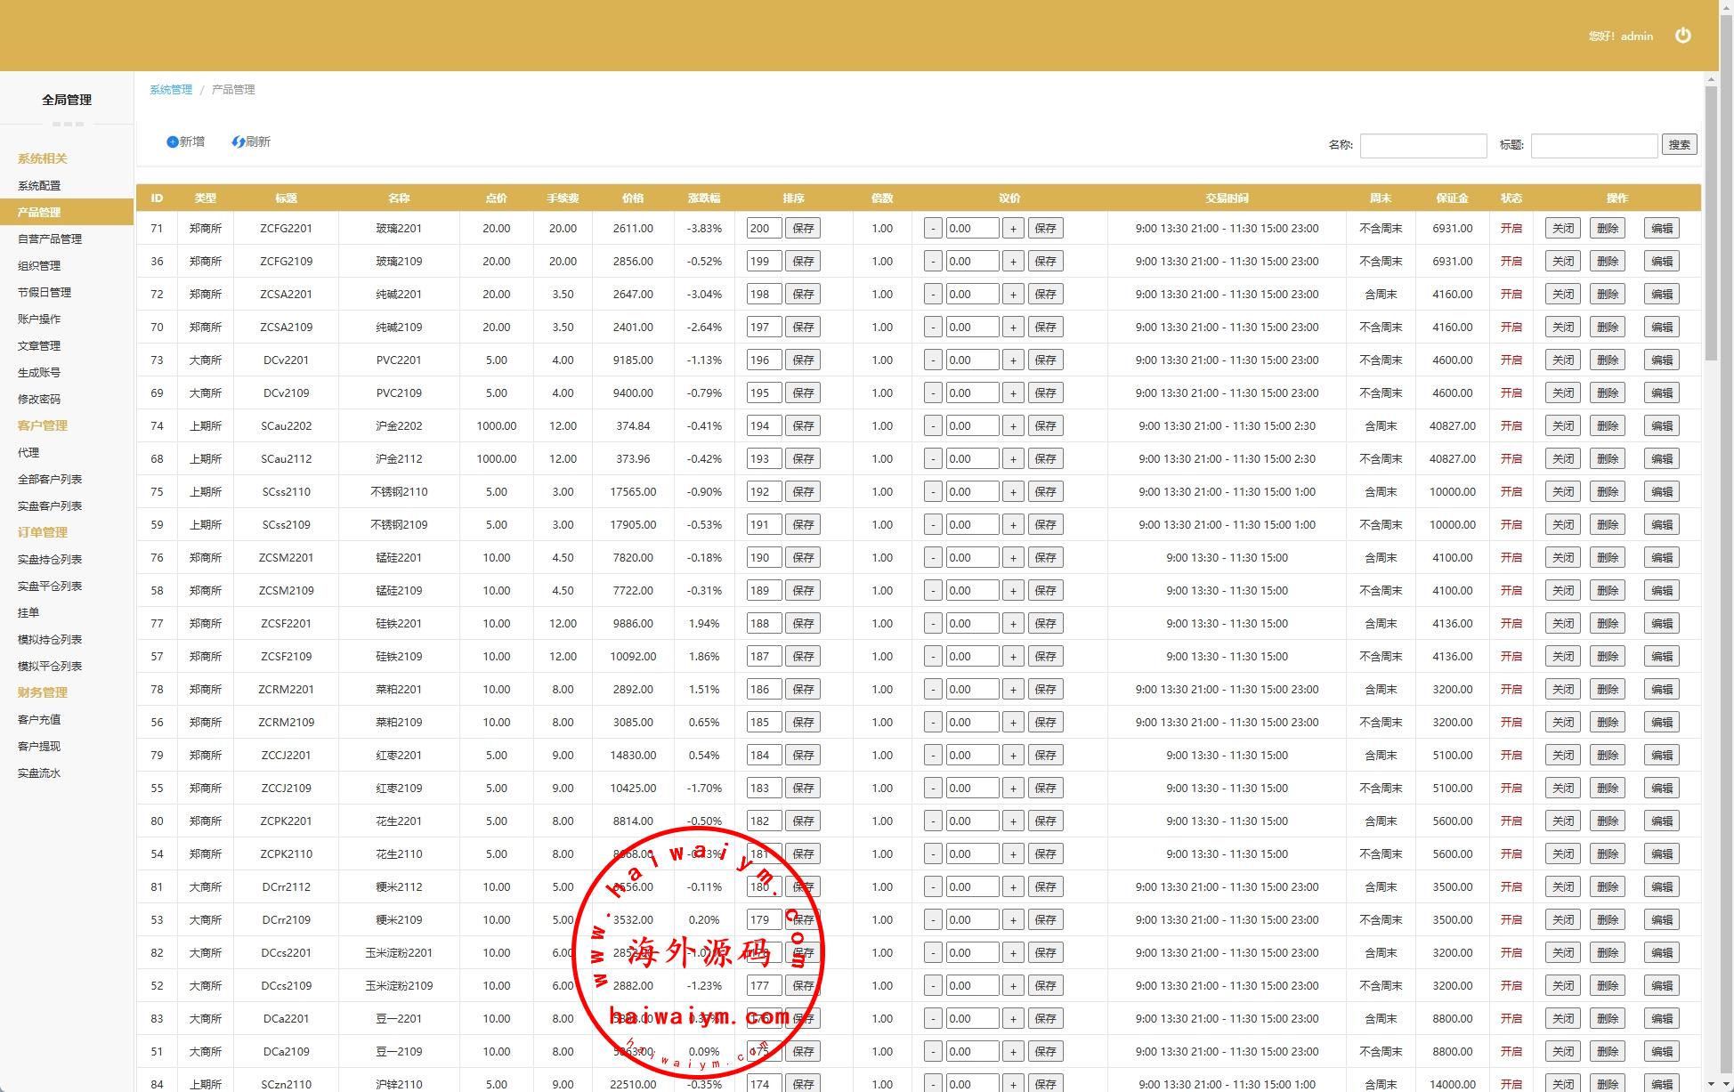Increase 议价 for PVC2201 row
Screen dimensions: 1734x1092
tap(1012, 360)
